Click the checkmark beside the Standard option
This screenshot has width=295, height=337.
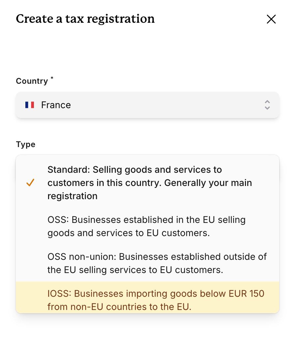coord(30,183)
